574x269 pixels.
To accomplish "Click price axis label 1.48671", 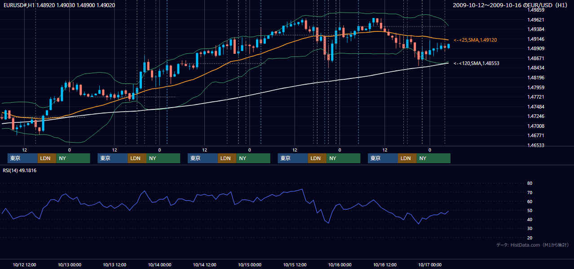I will point(536,58).
